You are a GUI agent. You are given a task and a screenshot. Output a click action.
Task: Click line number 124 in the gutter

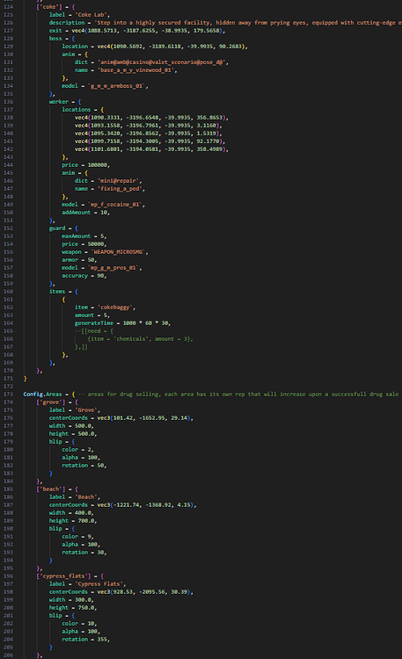9,7
